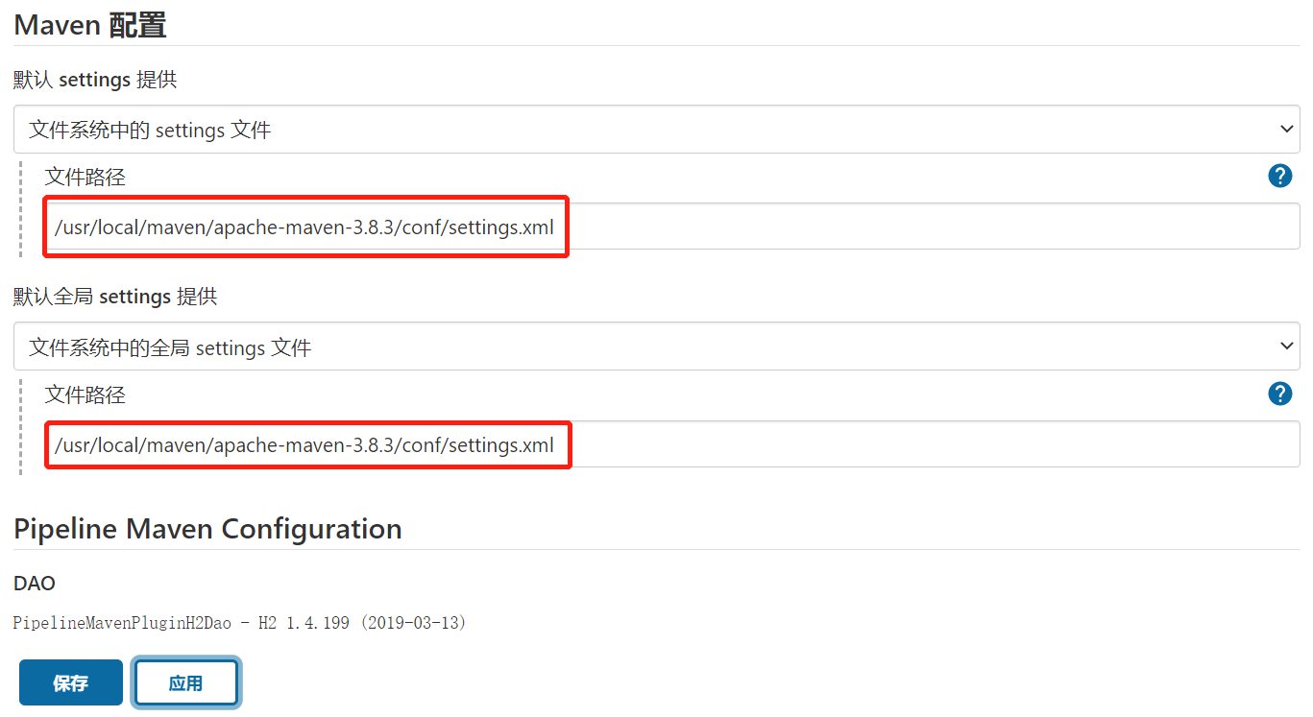The height and width of the screenshot is (717, 1313).
Task: Open the 默认全局 settings 提供 dropdown
Action: pos(656,347)
